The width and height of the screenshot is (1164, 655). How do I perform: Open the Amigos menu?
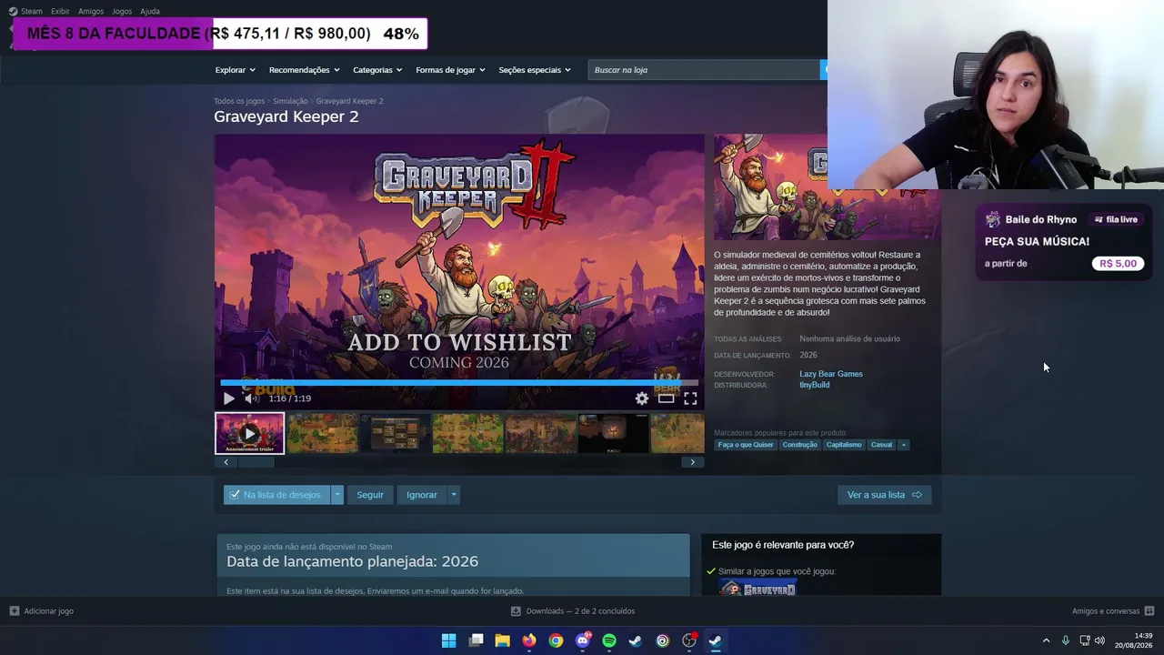[x=91, y=11]
